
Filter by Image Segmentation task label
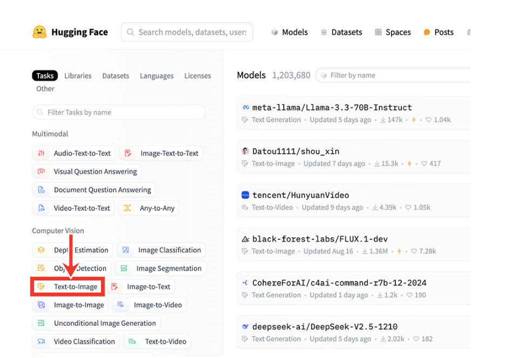[169, 268]
